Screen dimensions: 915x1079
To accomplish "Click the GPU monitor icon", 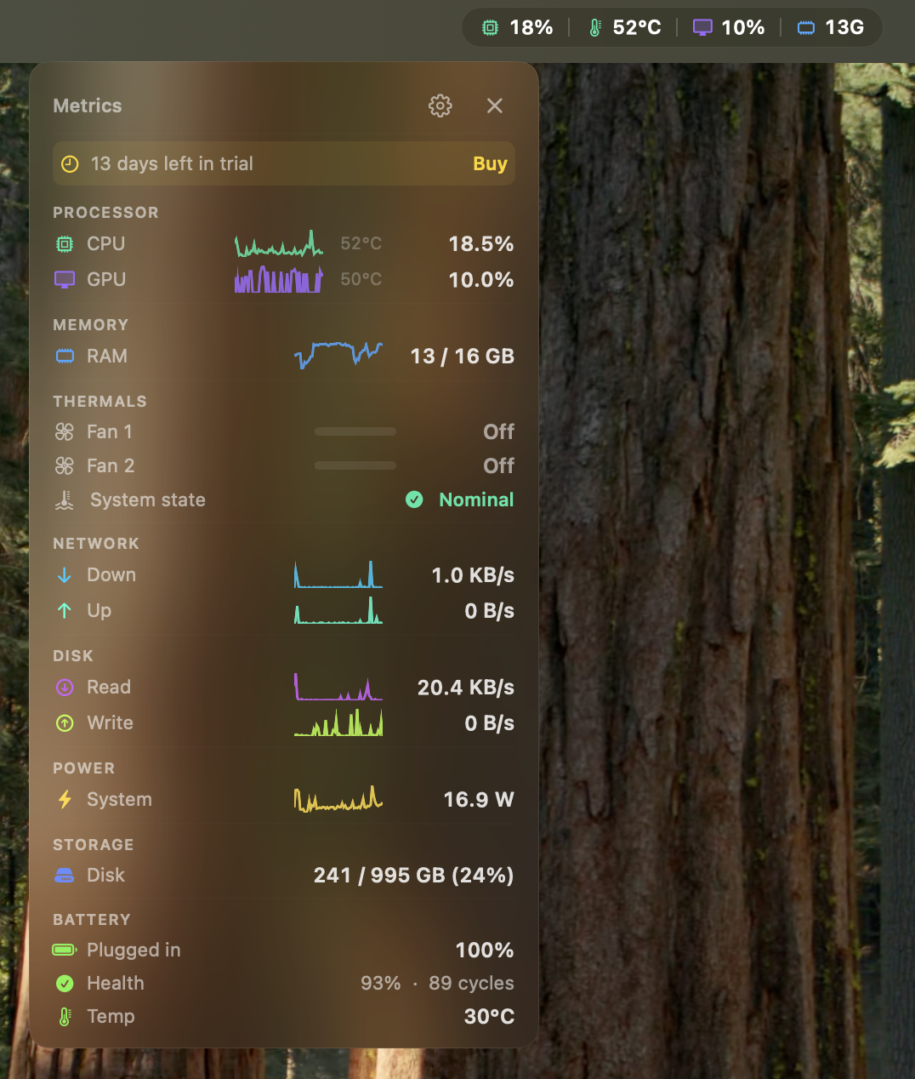I will [x=65, y=279].
